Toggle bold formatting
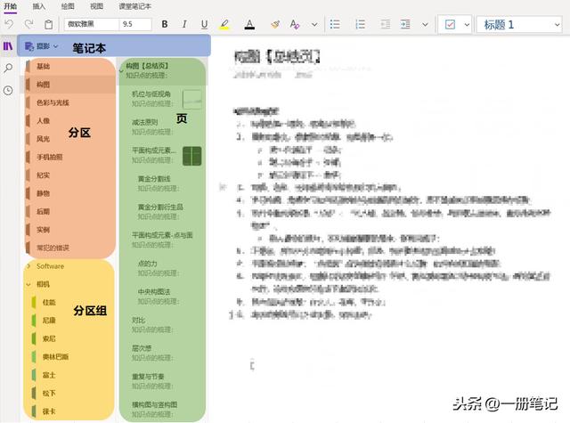 (165, 24)
